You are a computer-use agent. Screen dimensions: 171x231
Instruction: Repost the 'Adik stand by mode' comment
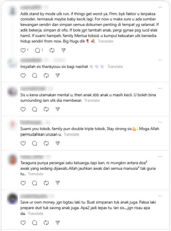point(52,50)
